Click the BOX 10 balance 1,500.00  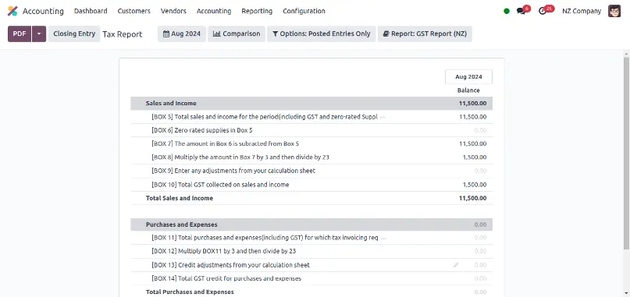(475, 185)
